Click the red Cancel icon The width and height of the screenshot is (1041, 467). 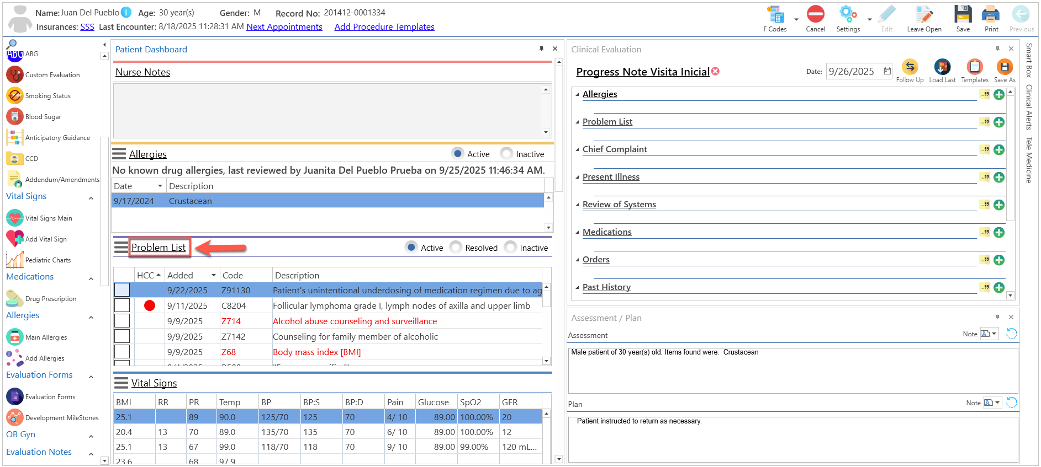(815, 14)
